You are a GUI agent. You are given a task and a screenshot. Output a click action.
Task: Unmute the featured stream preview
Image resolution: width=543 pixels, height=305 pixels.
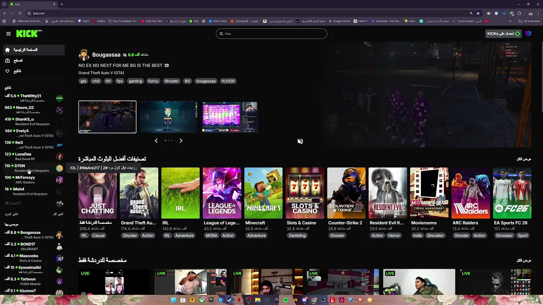click(x=300, y=141)
